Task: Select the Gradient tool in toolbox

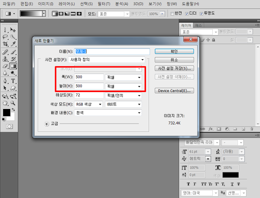Action: coord(13,66)
